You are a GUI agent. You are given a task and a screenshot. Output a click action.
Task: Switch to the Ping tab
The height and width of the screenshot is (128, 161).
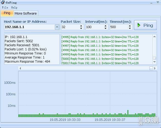pos(7,13)
